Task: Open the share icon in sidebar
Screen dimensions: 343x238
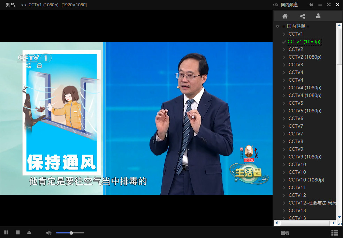Action: 303,16
